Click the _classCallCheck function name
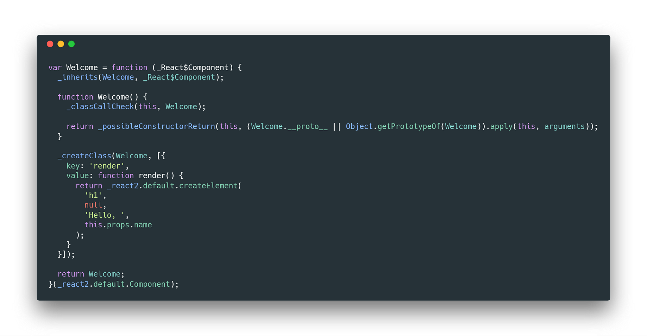Screen dimensions: 647x336 100,107
